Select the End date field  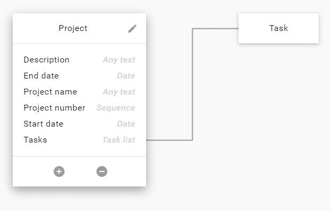point(79,76)
